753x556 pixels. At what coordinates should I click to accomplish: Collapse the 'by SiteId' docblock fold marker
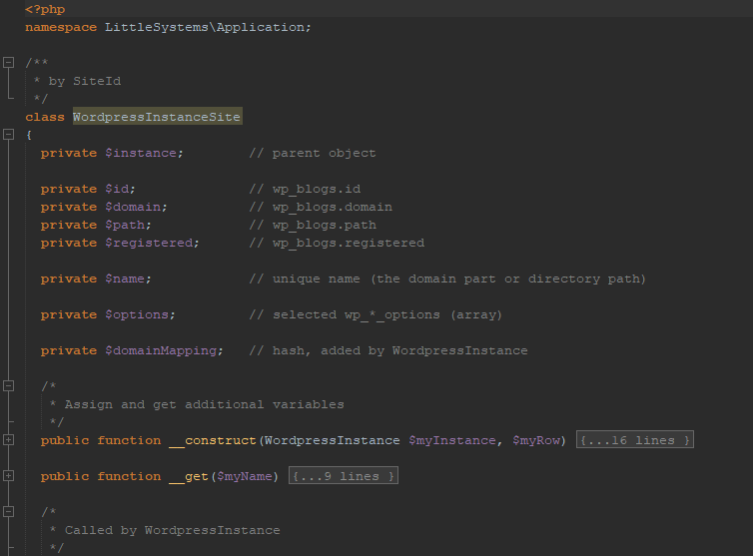9,63
